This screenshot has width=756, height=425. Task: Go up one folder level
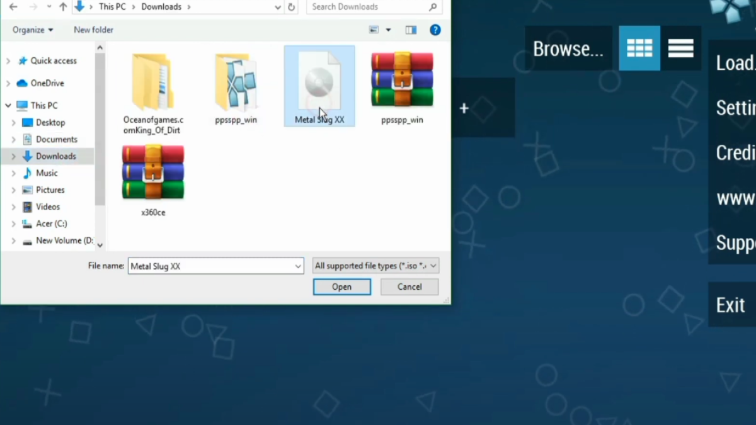click(x=63, y=7)
